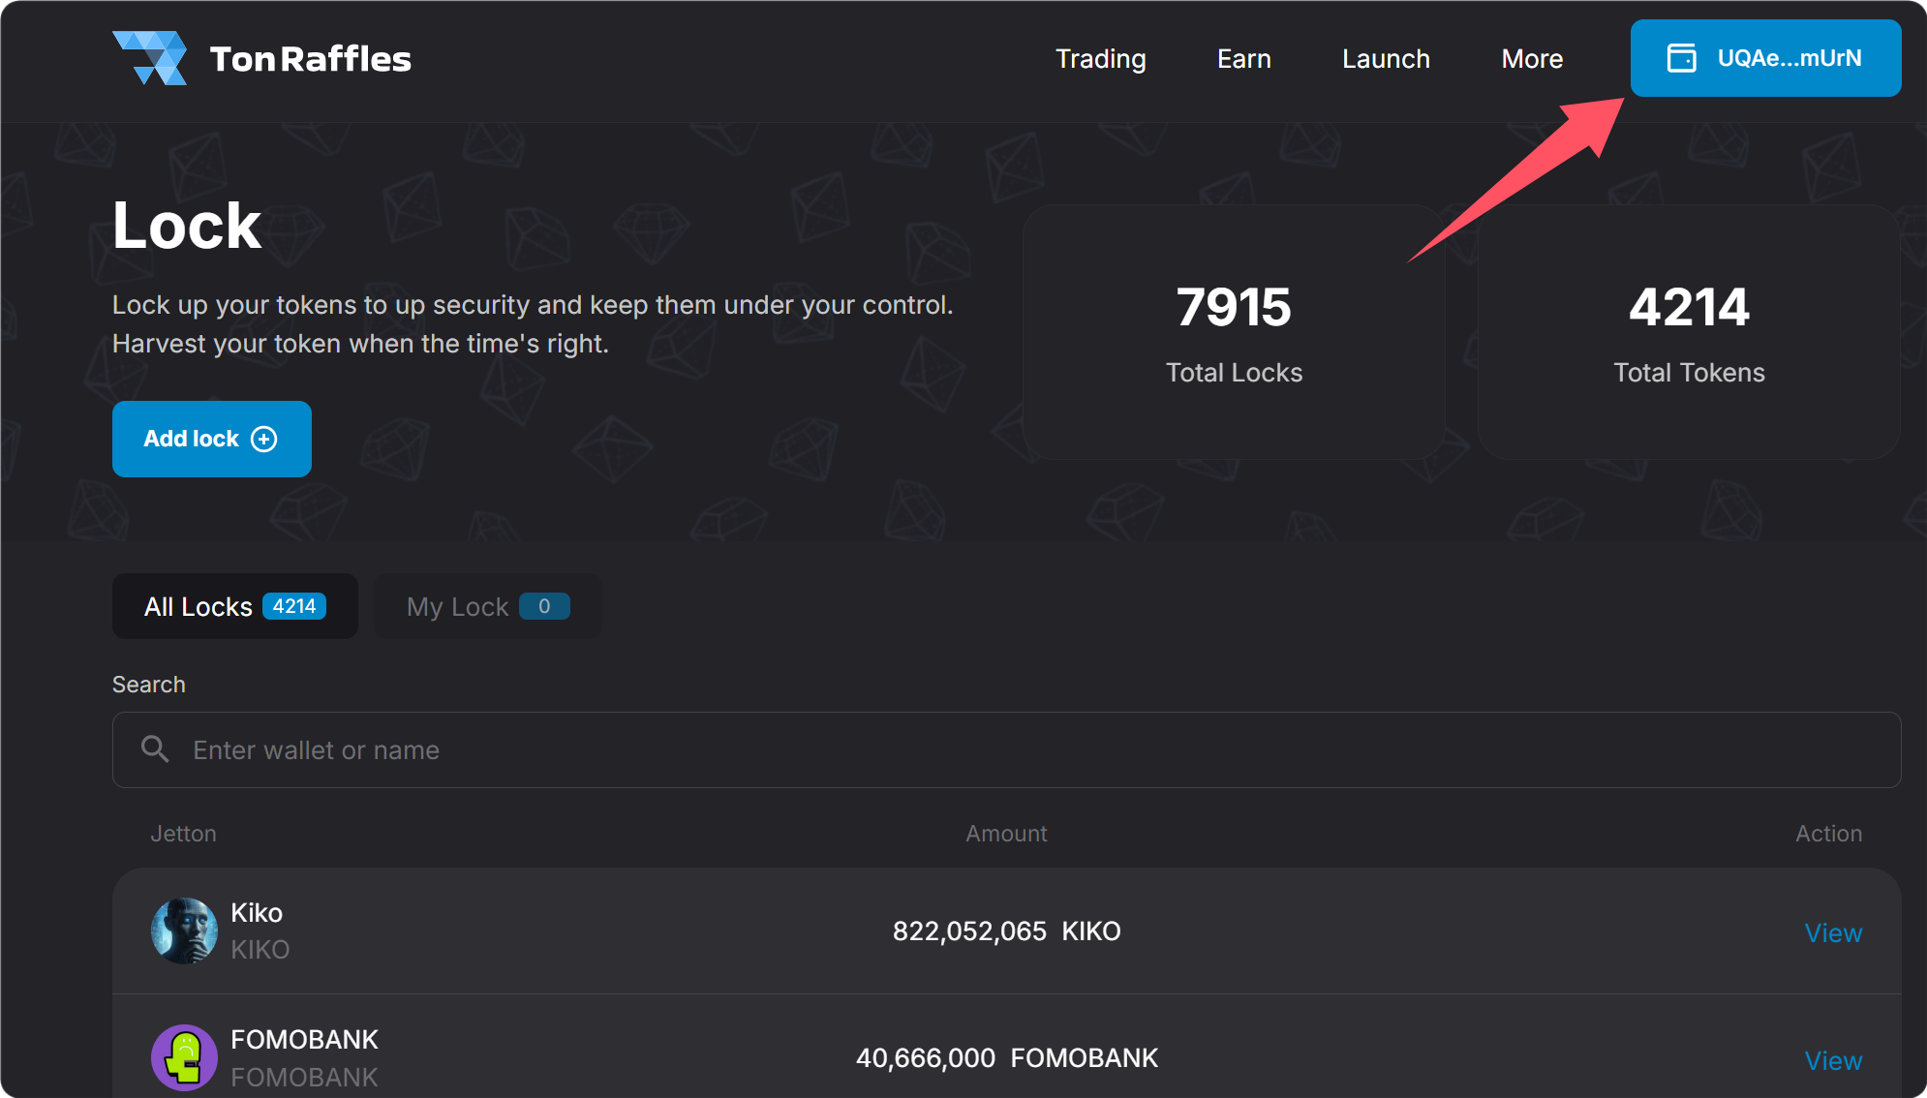This screenshot has width=1927, height=1098.
Task: Expand the More menu
Action: tap(1532, 58)
